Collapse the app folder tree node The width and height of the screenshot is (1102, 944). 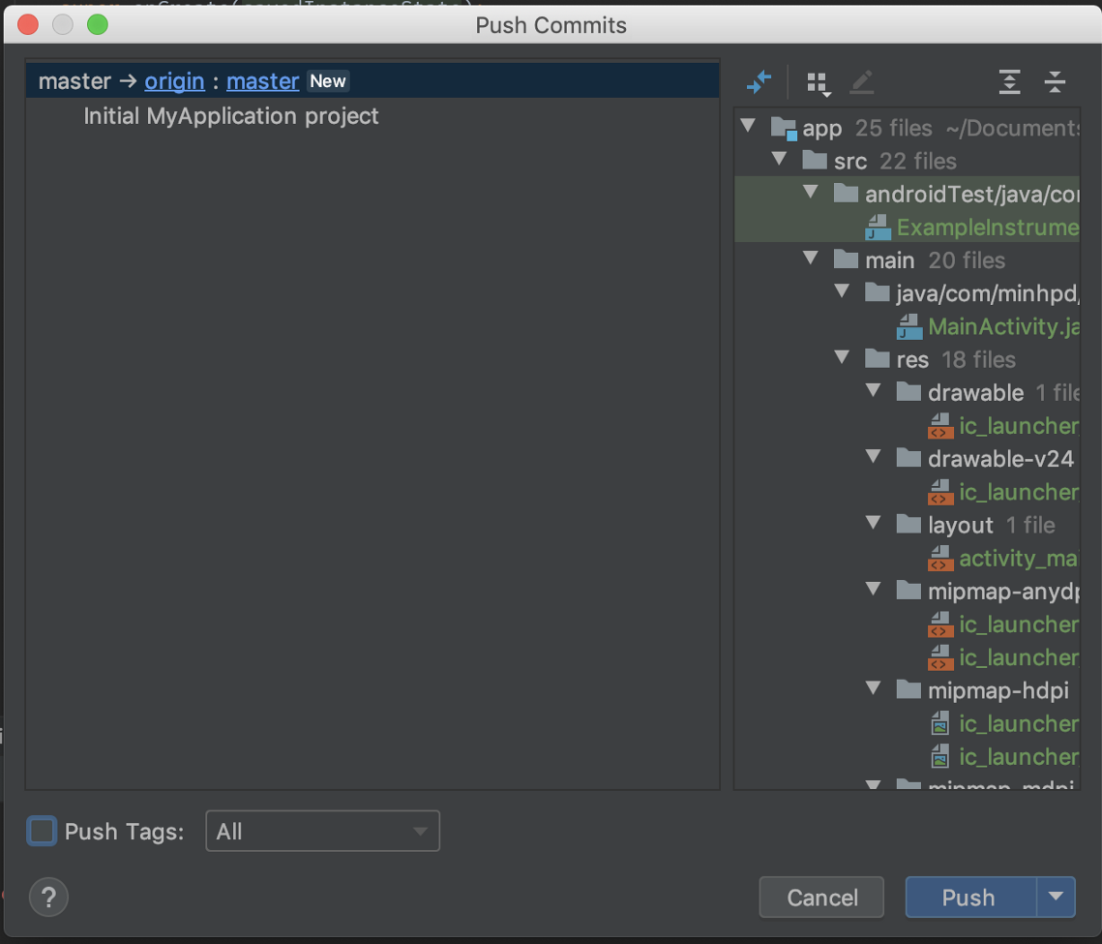point(747,127)
